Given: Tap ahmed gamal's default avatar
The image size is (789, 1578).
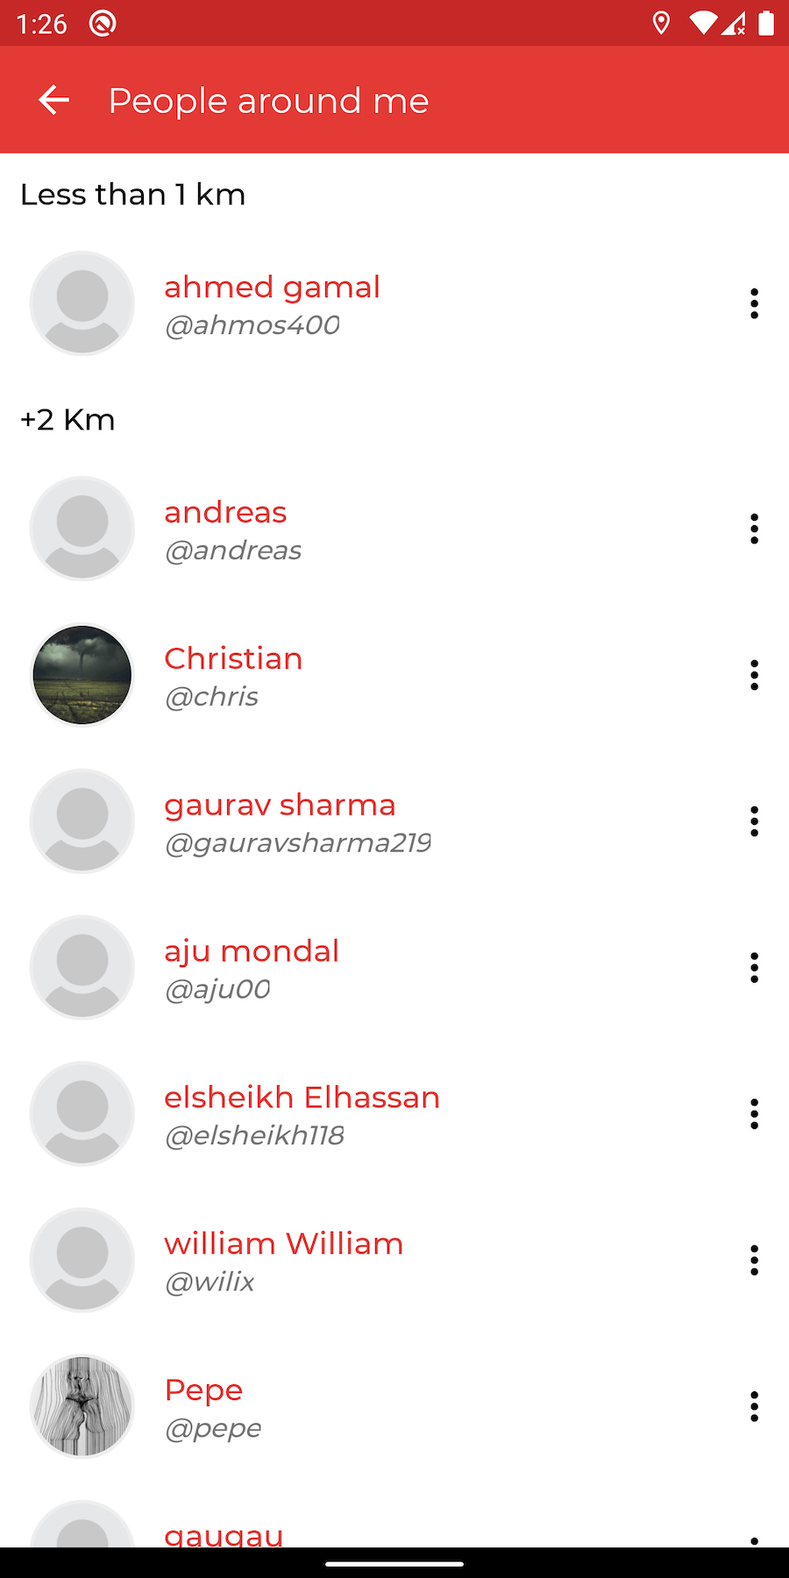Looking at the screenshot, I should 82,303.
